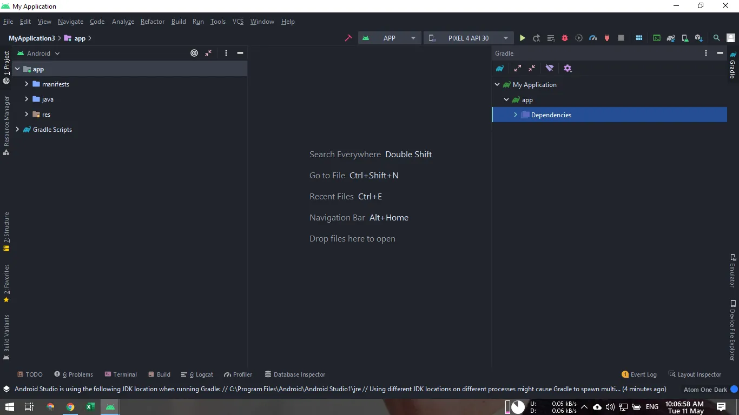The image size is (739, 415).
Task: Click Attach Debugger to Android Process icon
Action: click(607, 38)
